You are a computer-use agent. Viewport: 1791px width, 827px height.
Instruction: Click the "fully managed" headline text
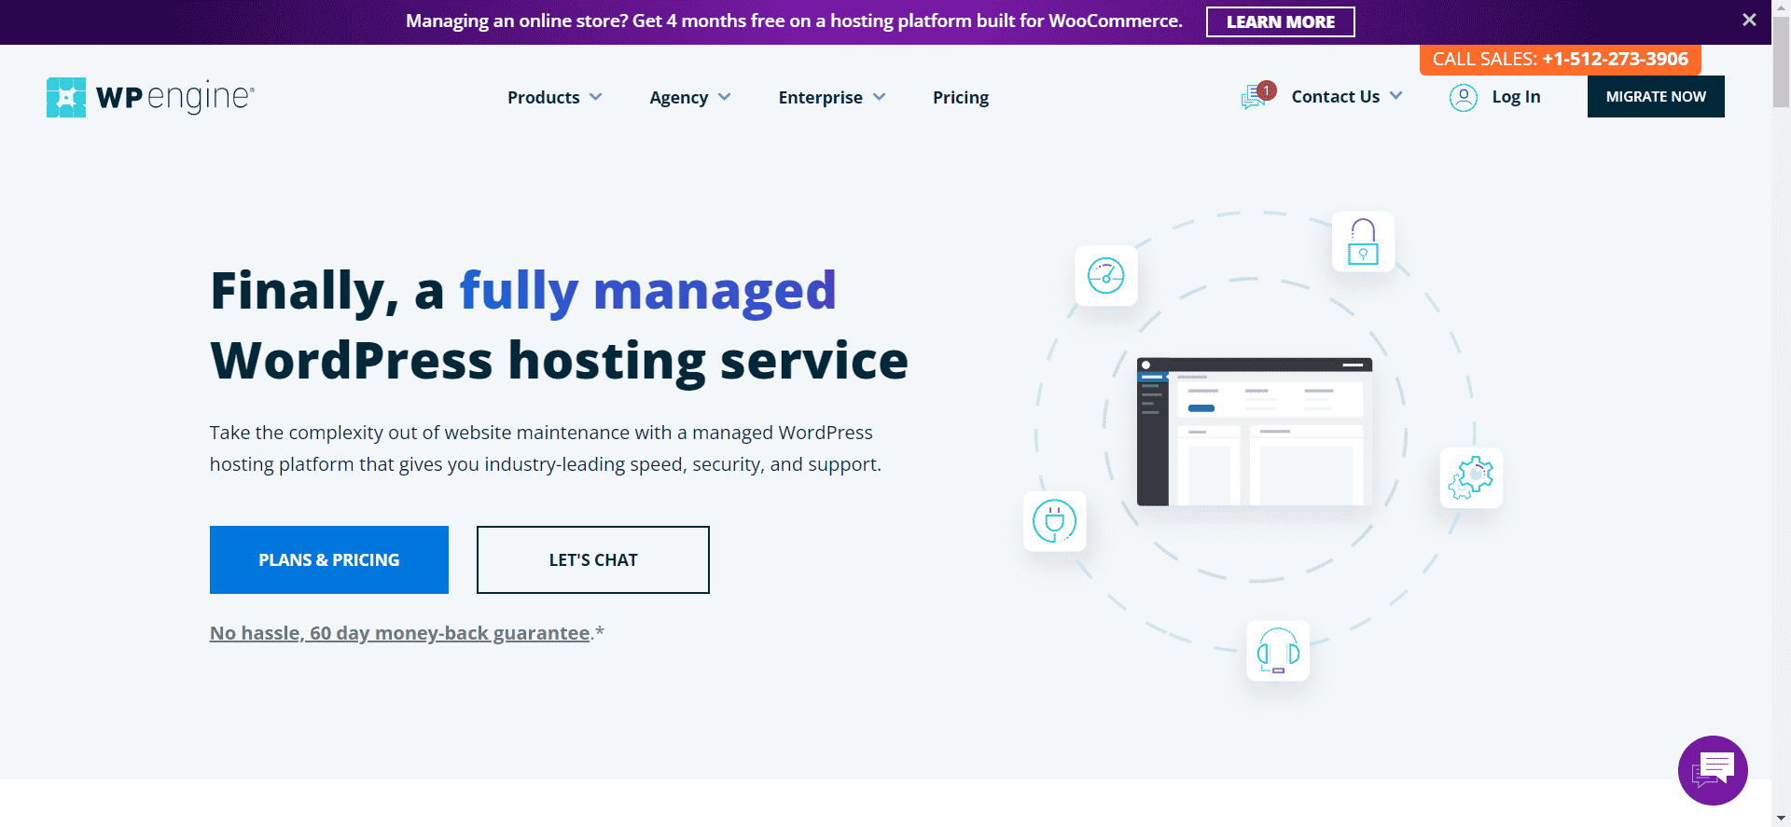647,291
